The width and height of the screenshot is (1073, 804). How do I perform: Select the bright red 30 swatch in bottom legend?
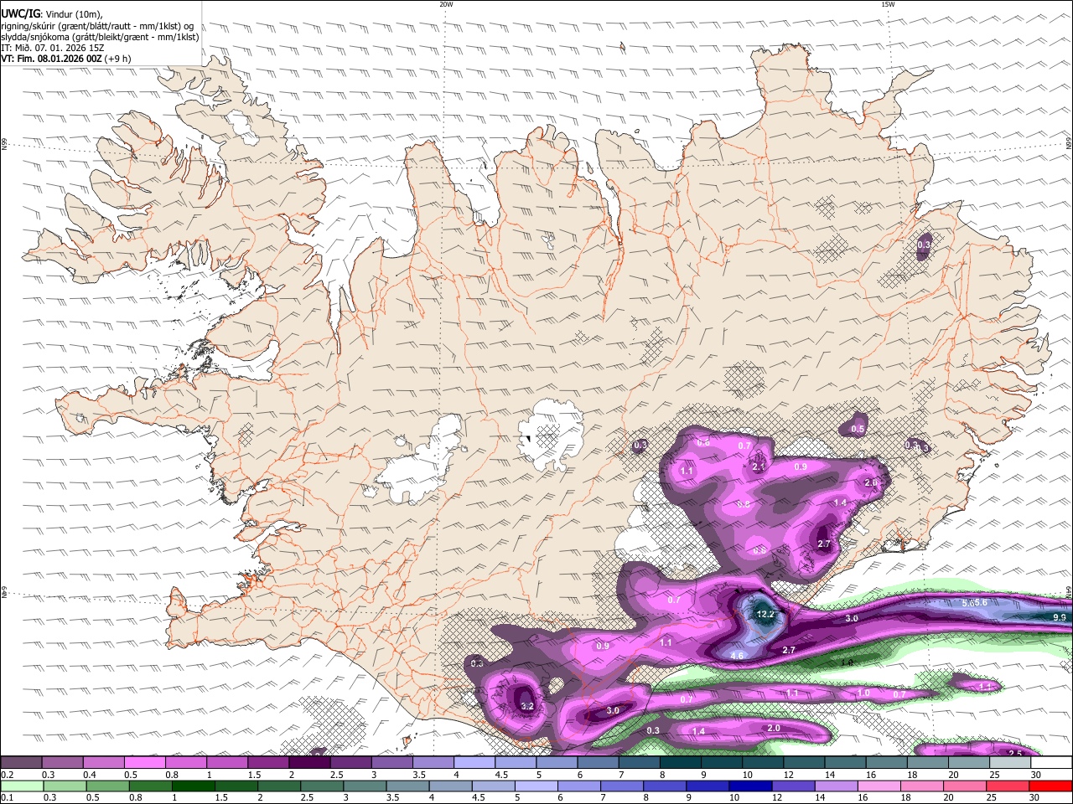[x=1050, y=786]
